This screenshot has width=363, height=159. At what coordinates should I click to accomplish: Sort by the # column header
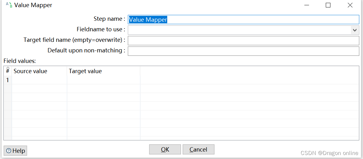tap(8, 71)
